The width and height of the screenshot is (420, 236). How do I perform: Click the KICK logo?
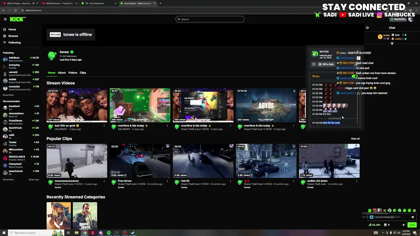(x=17, y=19)
